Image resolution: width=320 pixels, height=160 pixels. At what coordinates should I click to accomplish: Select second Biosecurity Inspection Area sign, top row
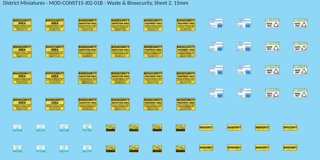pos(120,25)
